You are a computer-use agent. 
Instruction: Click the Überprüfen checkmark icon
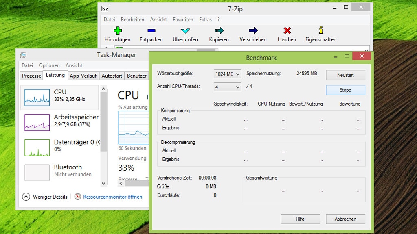click(x=185, y=31)
